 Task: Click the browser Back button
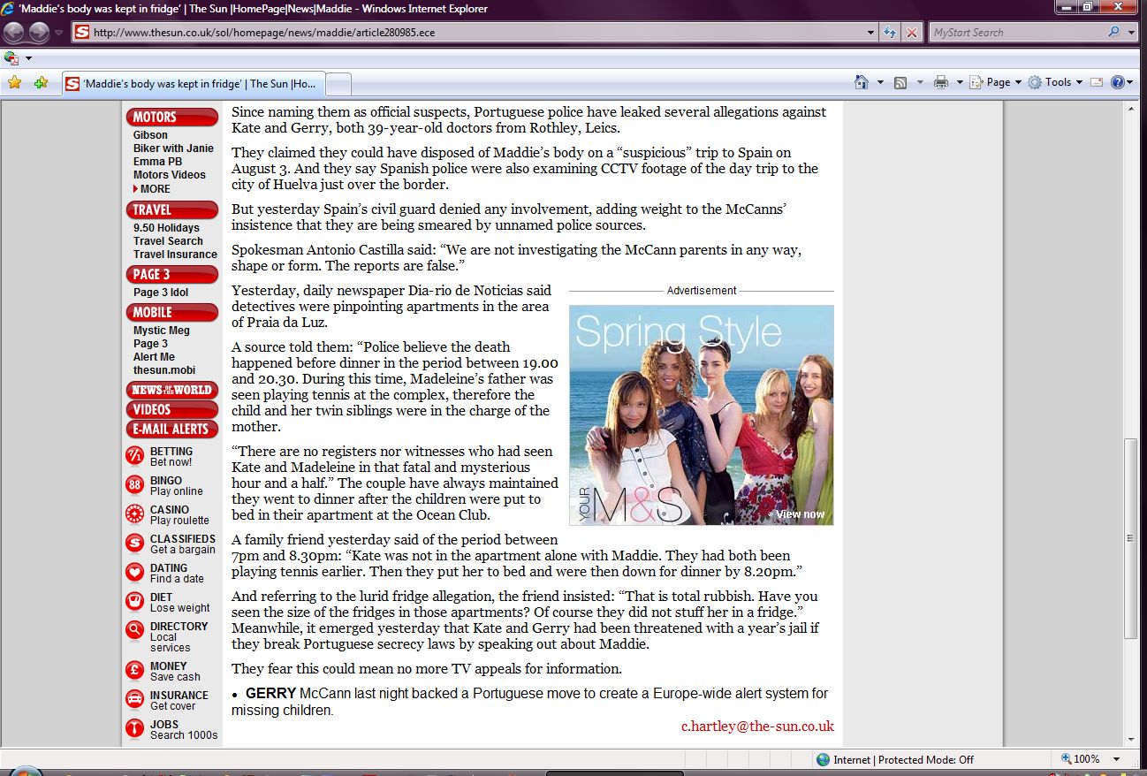click(14, 33)
